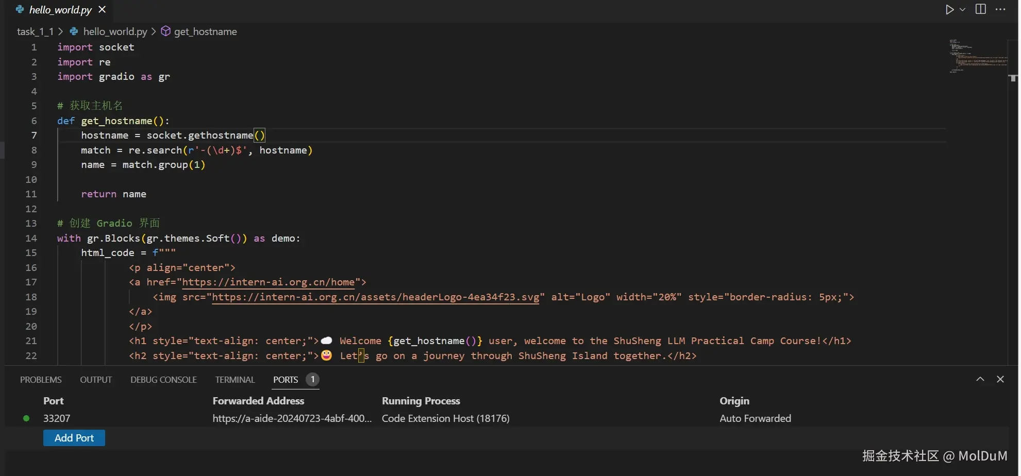The width and height of the screenshot is (1021, 476).
Task: Open the TERMINAL panel tab
Action: 235,380
